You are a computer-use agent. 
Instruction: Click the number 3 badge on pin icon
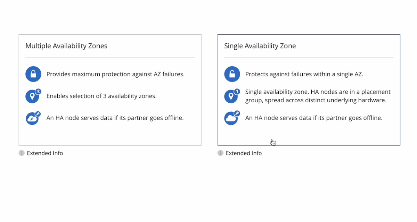(x=38, y=92)
